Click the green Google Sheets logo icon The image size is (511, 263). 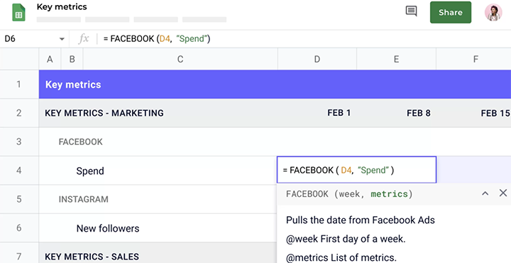coord(18,13)
